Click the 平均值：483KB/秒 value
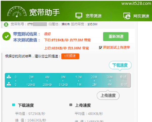 89,114
